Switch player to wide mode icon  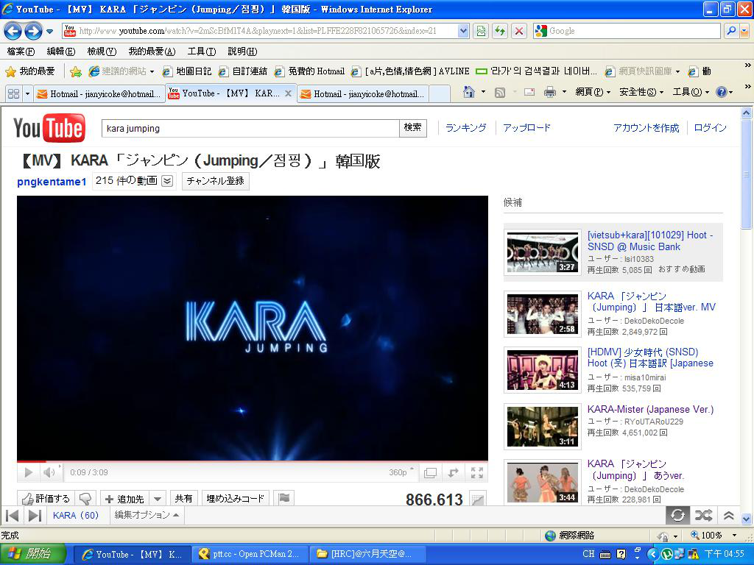click(430, 473)
